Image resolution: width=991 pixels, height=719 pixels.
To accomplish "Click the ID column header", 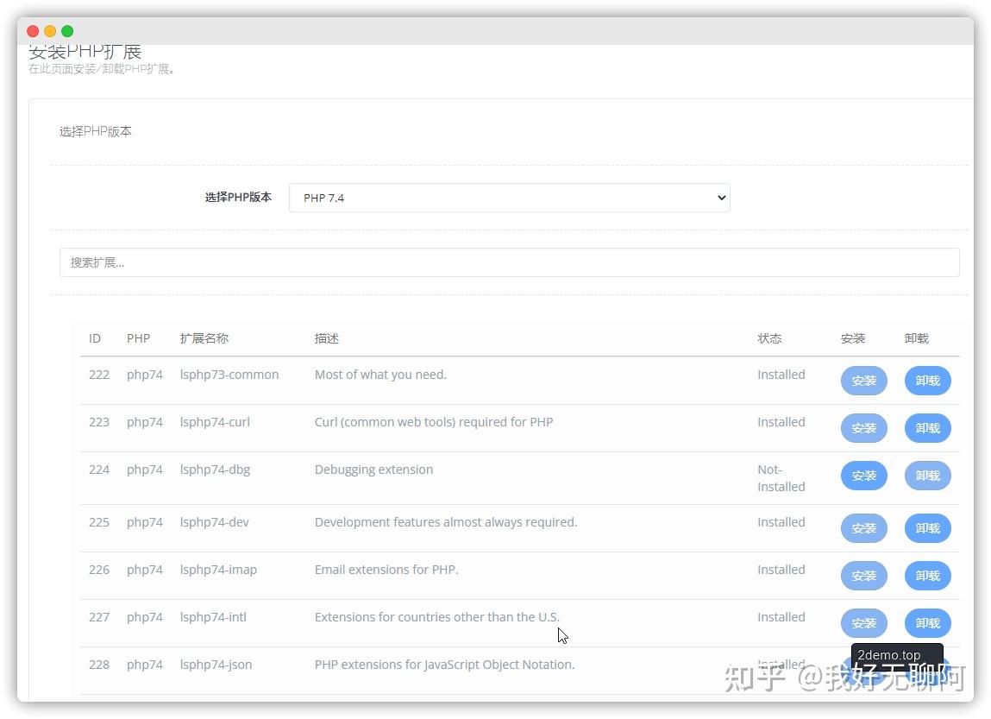I will (x=95, y=338).
